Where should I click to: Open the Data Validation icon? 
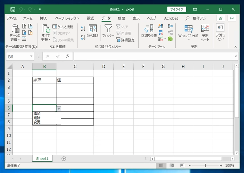[161, 39]
